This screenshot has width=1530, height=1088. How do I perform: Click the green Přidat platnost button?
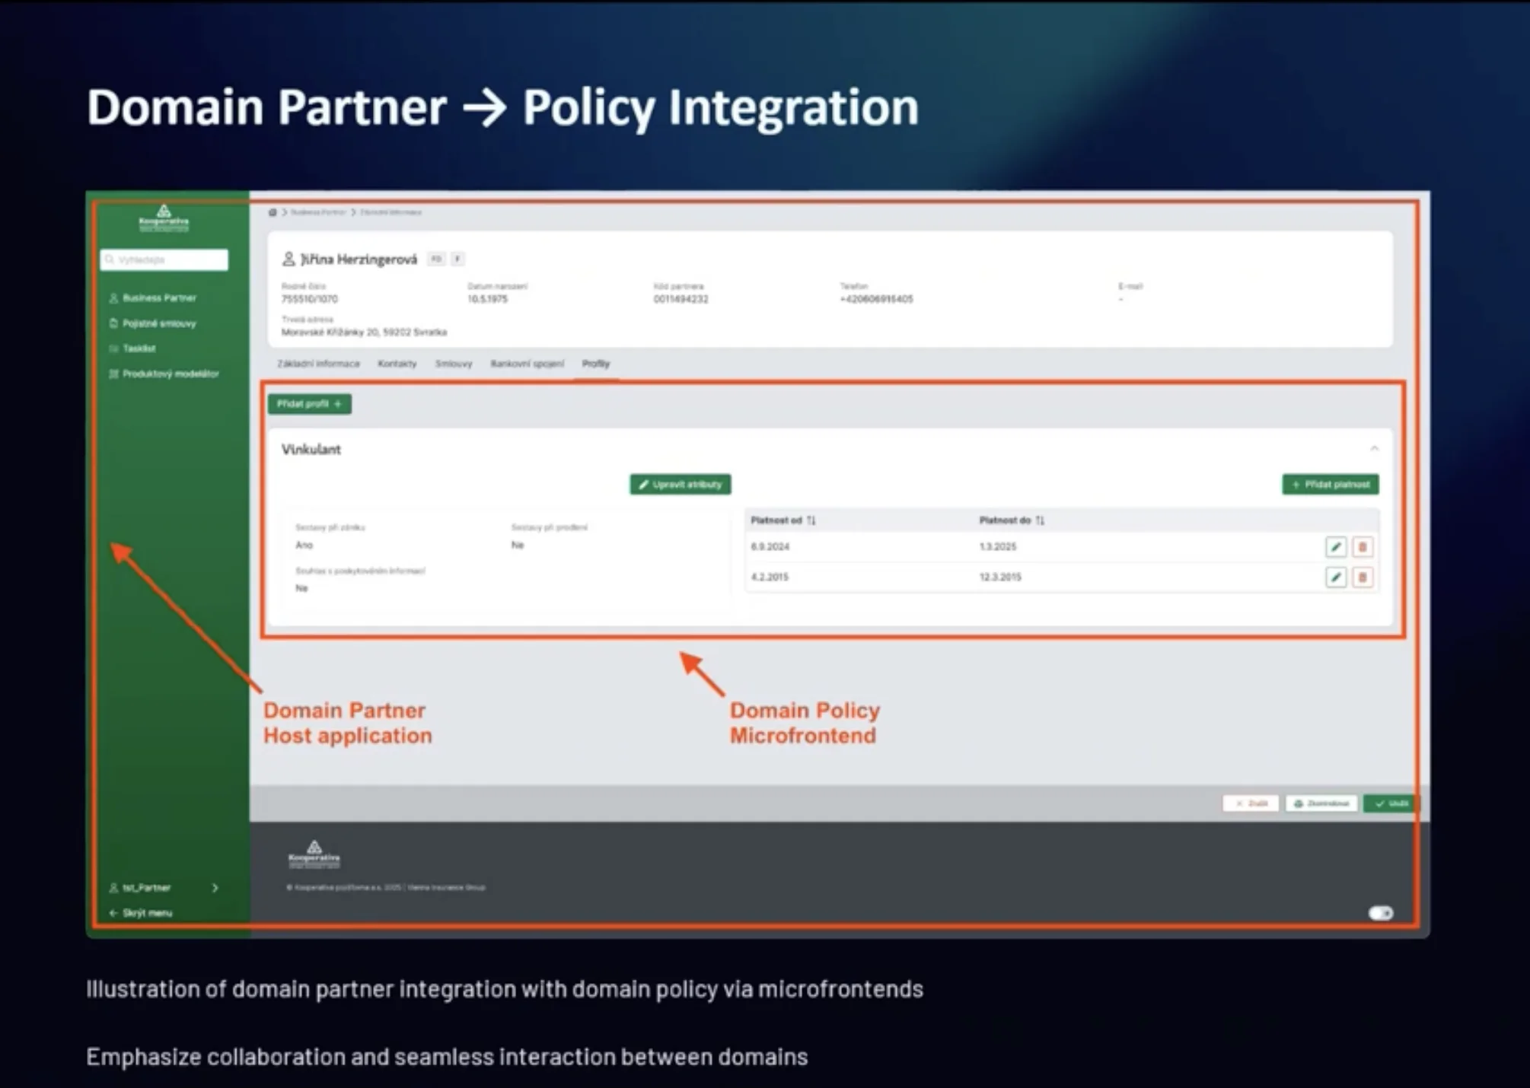click(x=1330, y=485)
